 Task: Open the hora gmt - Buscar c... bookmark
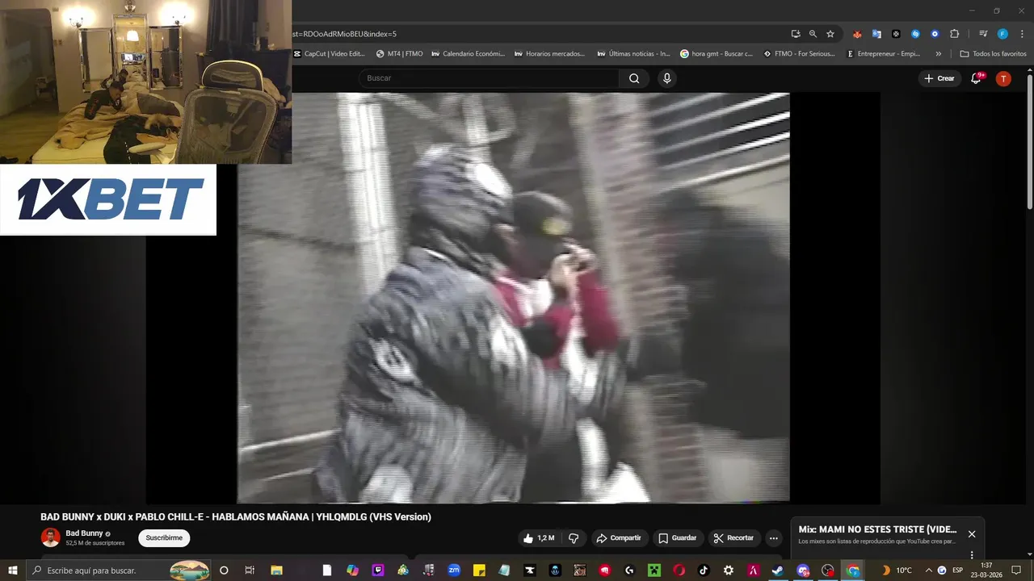(x=717, y=54)
